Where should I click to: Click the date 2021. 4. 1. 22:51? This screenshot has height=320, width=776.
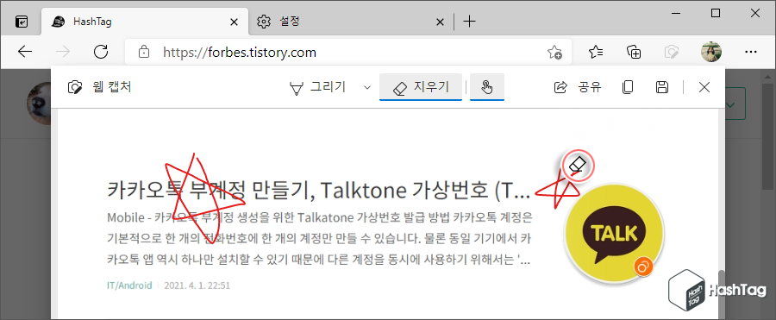click(x=197, y=285)
